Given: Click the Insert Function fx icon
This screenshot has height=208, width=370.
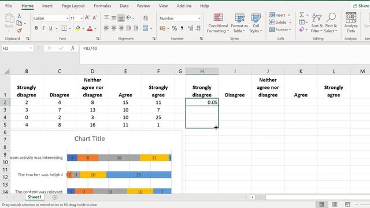Looking at the screenshot, I should [72, 49].
